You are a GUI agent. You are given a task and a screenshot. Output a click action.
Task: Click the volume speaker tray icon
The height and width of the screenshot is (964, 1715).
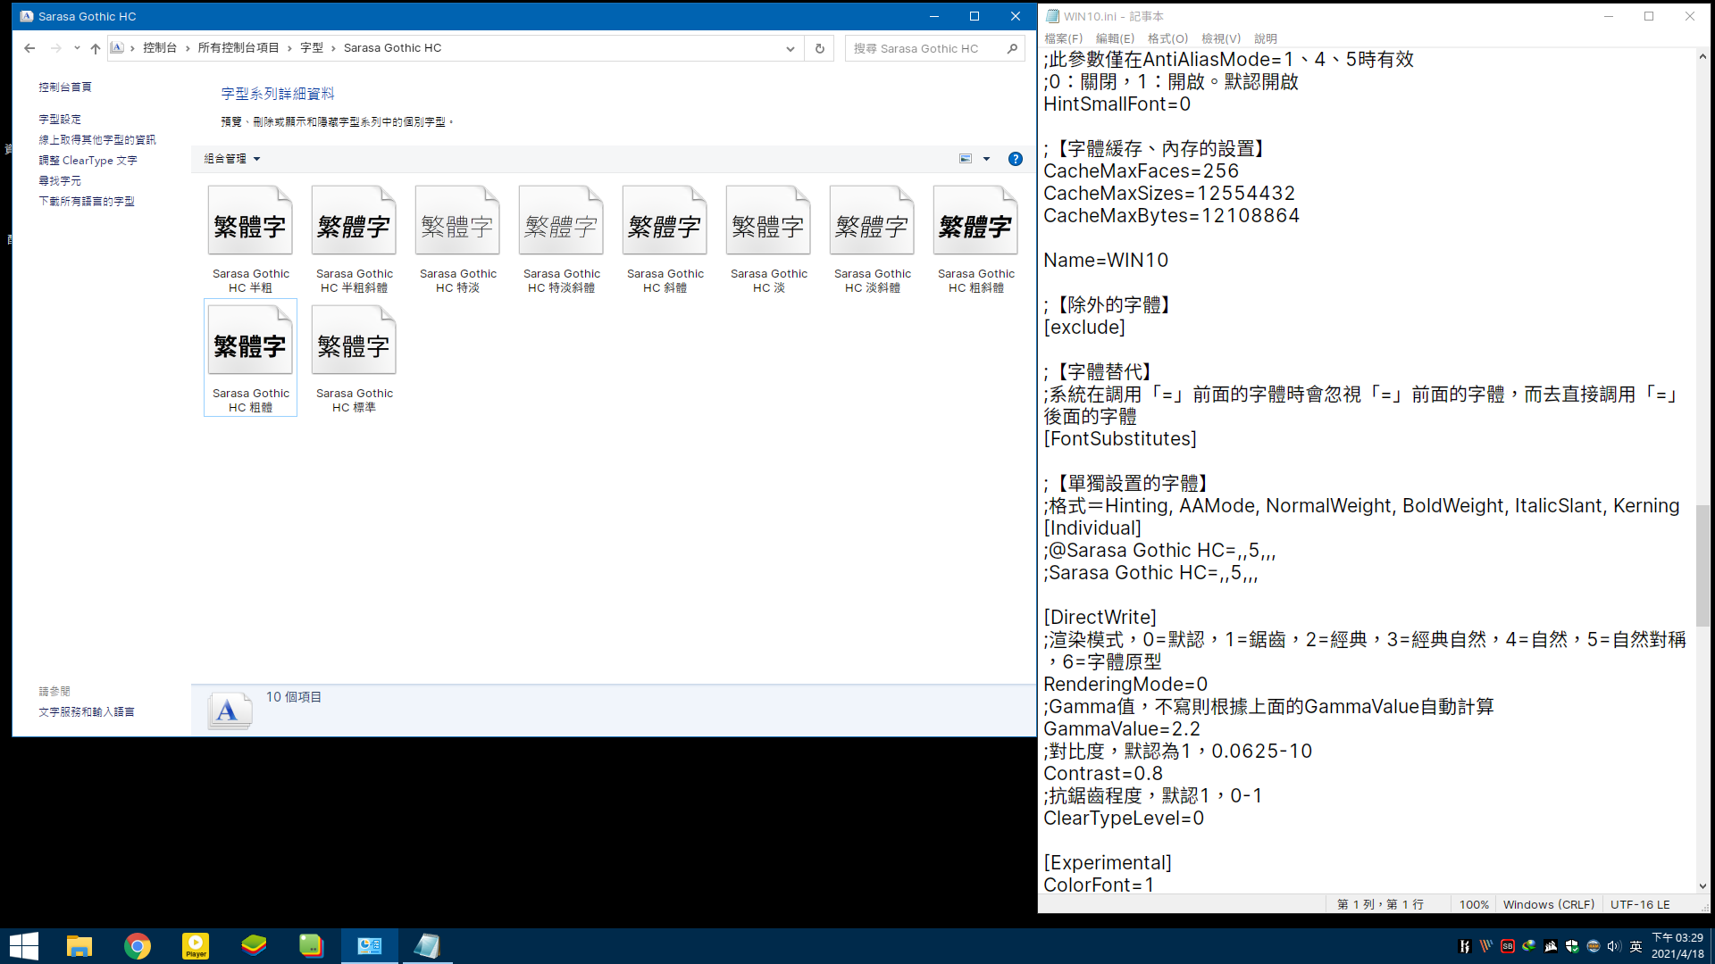(x=1614, y=946)
